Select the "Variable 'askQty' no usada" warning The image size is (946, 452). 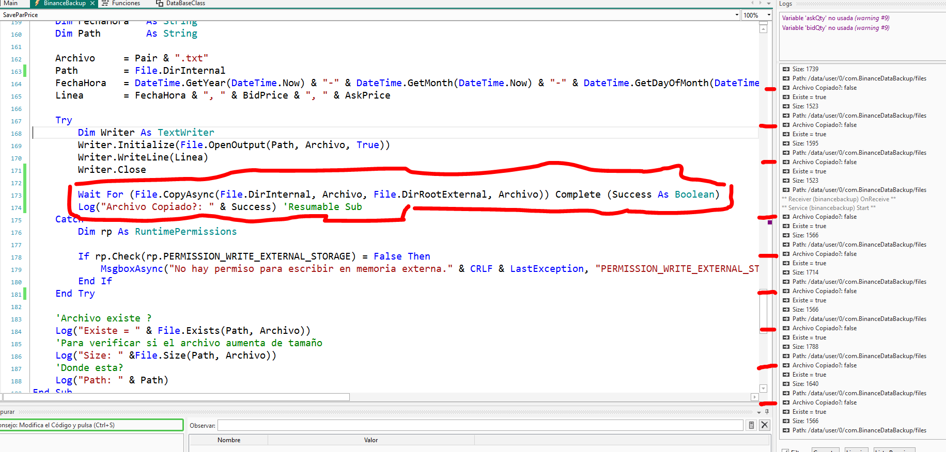point(835,18)
